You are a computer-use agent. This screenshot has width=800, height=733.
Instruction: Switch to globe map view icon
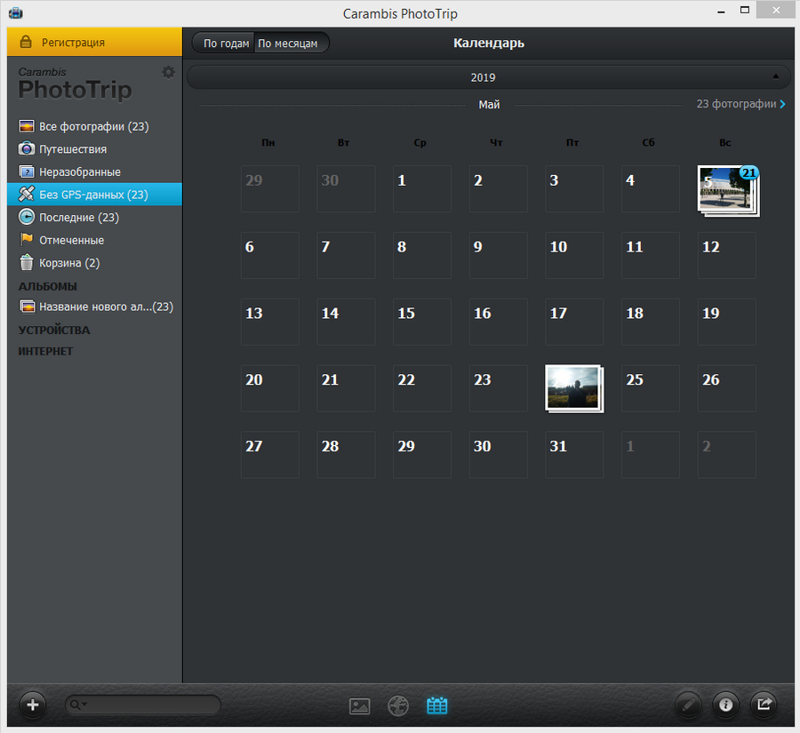(x=398, y=706)
